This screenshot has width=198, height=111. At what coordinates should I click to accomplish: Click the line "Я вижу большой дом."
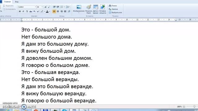pyautogui.click(x=49, y=51)
